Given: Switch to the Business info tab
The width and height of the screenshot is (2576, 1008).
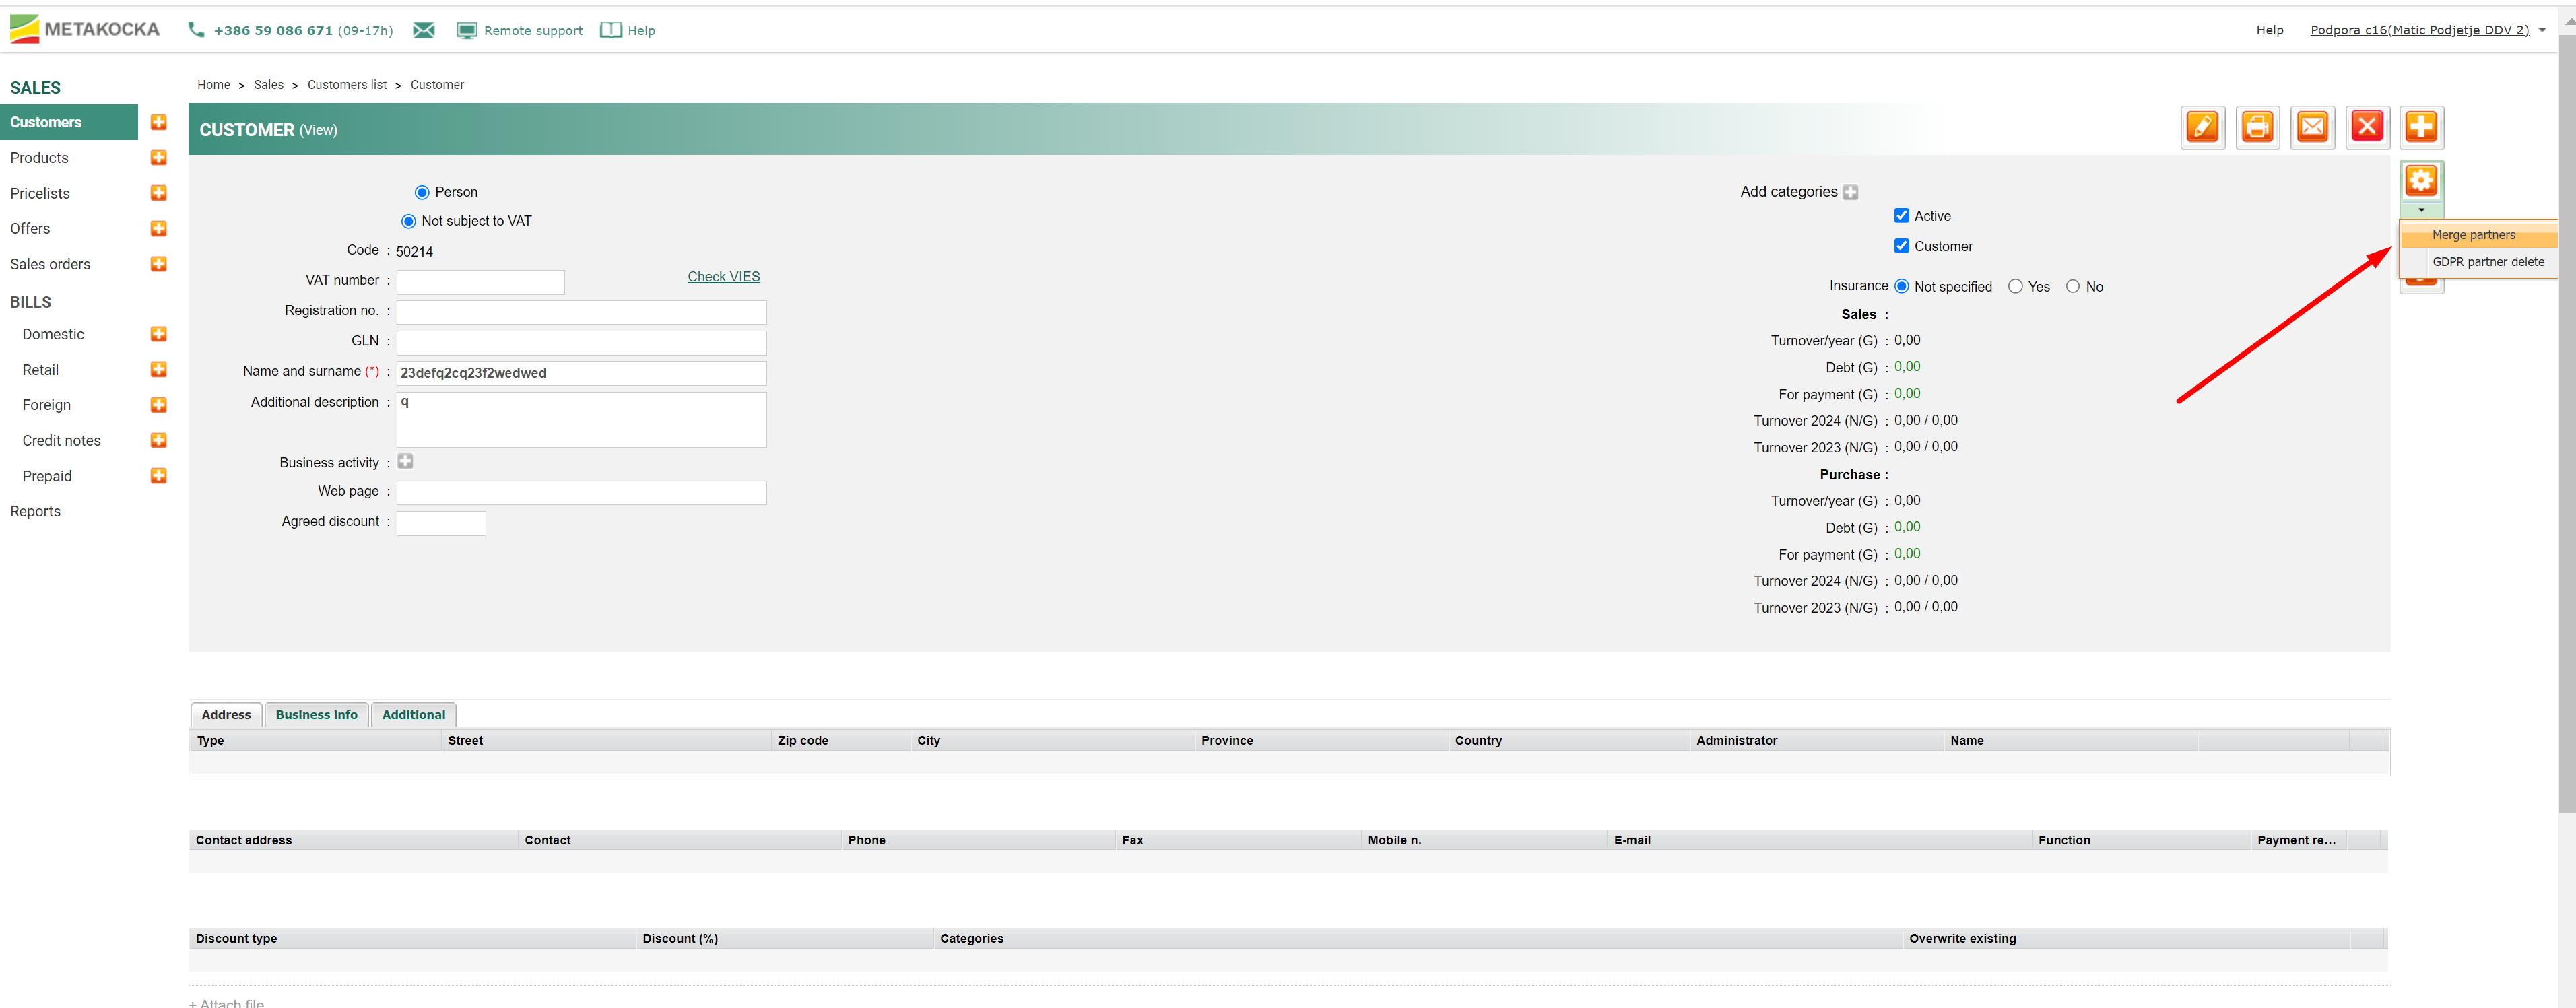Looking at the screenshot, I should click(316, 715).
